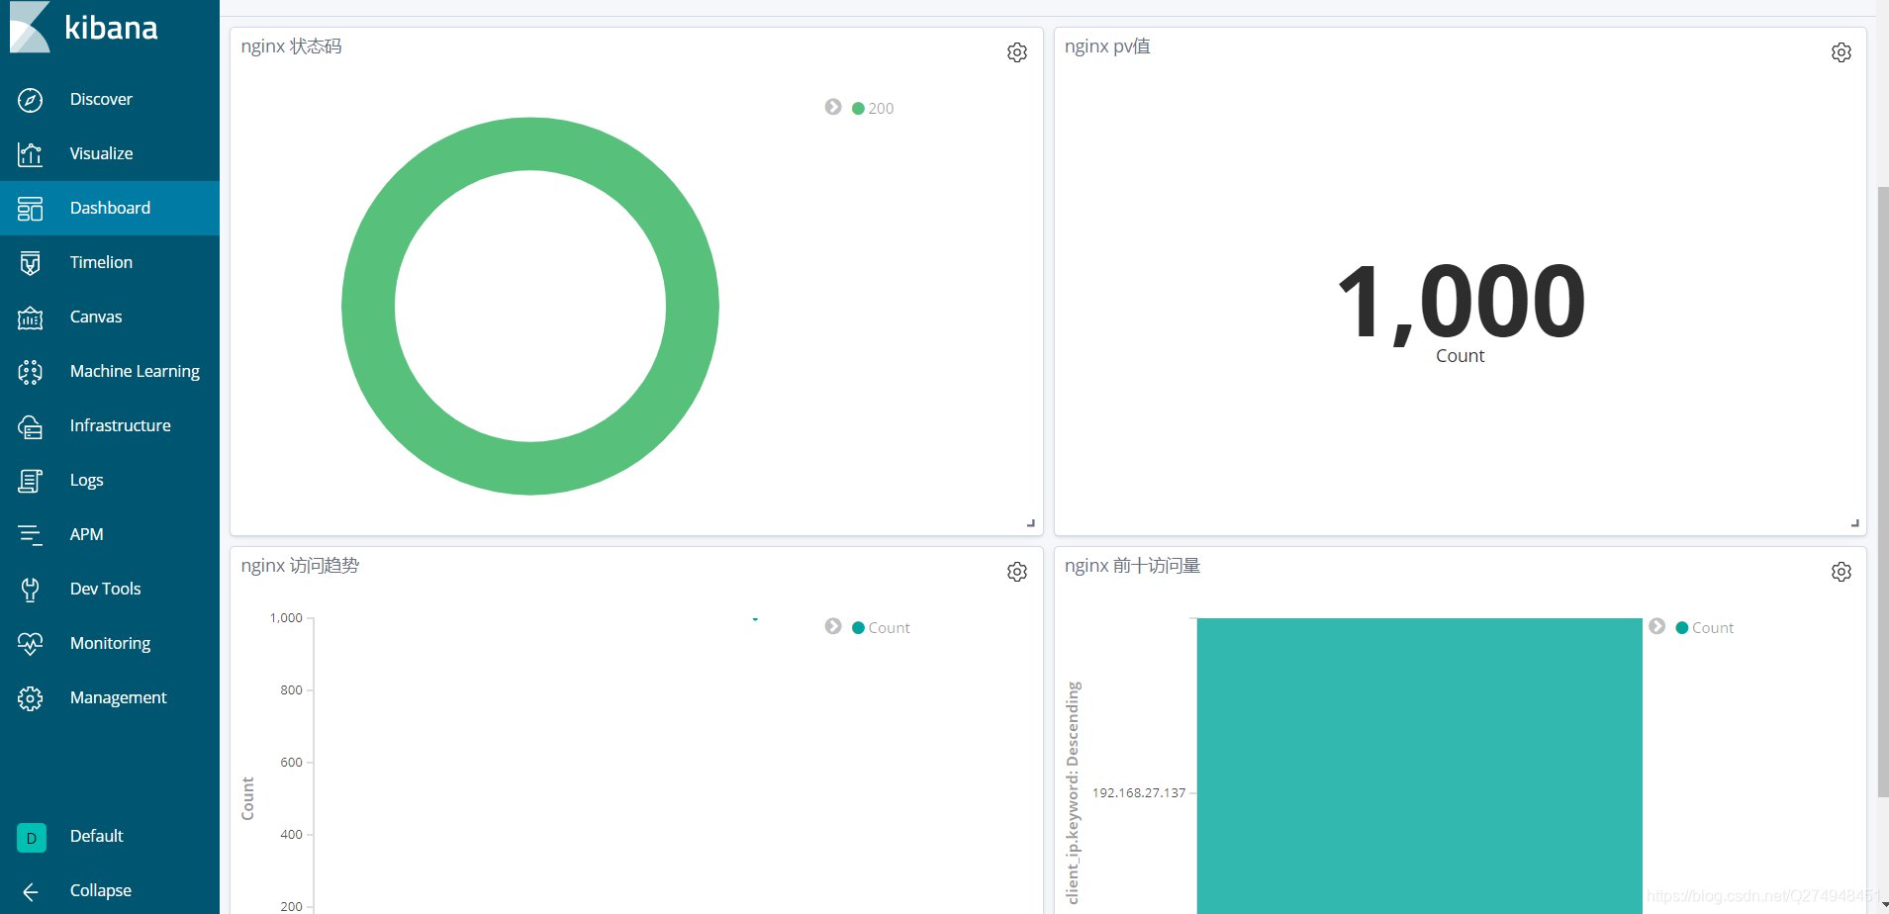Click the nginx 访问趋势 panel title

point(300,566)
